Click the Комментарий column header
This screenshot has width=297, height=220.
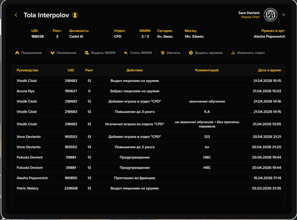[207, 70]
